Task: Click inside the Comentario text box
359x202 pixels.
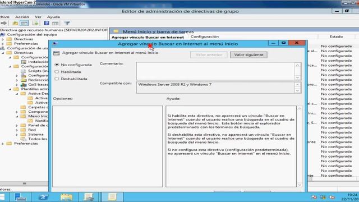Action: coord(215,71)
